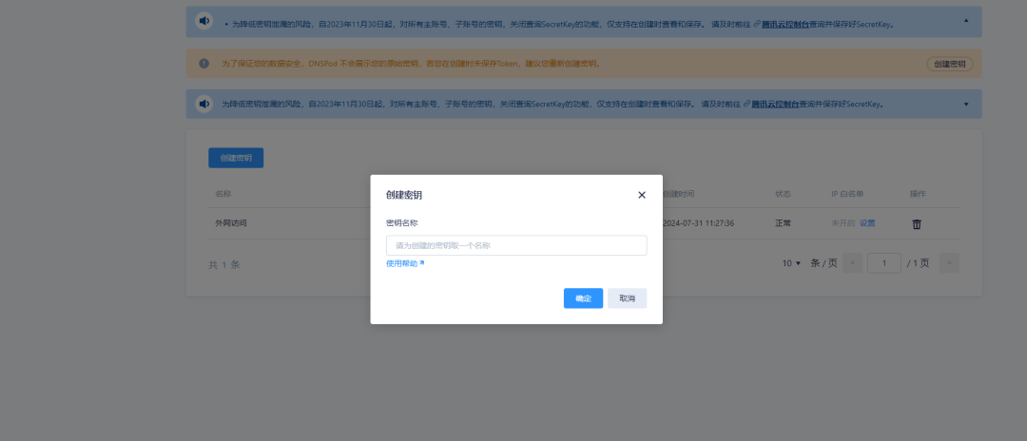Click 创建密钥 button in orange notice bar
The image size is (1027, 441).
click(x=949, y=64)
